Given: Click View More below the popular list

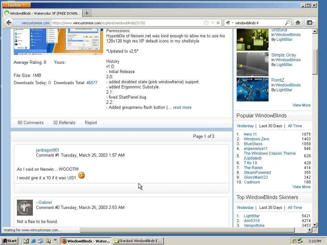Looking at the screenshot, I should point(301,187).
